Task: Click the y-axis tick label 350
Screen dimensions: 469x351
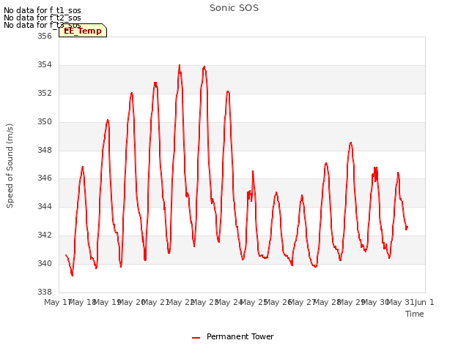Action: tap(45, 122)
